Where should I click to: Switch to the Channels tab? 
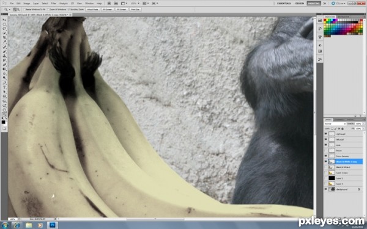pyautogui.click(x=339, y=120)
